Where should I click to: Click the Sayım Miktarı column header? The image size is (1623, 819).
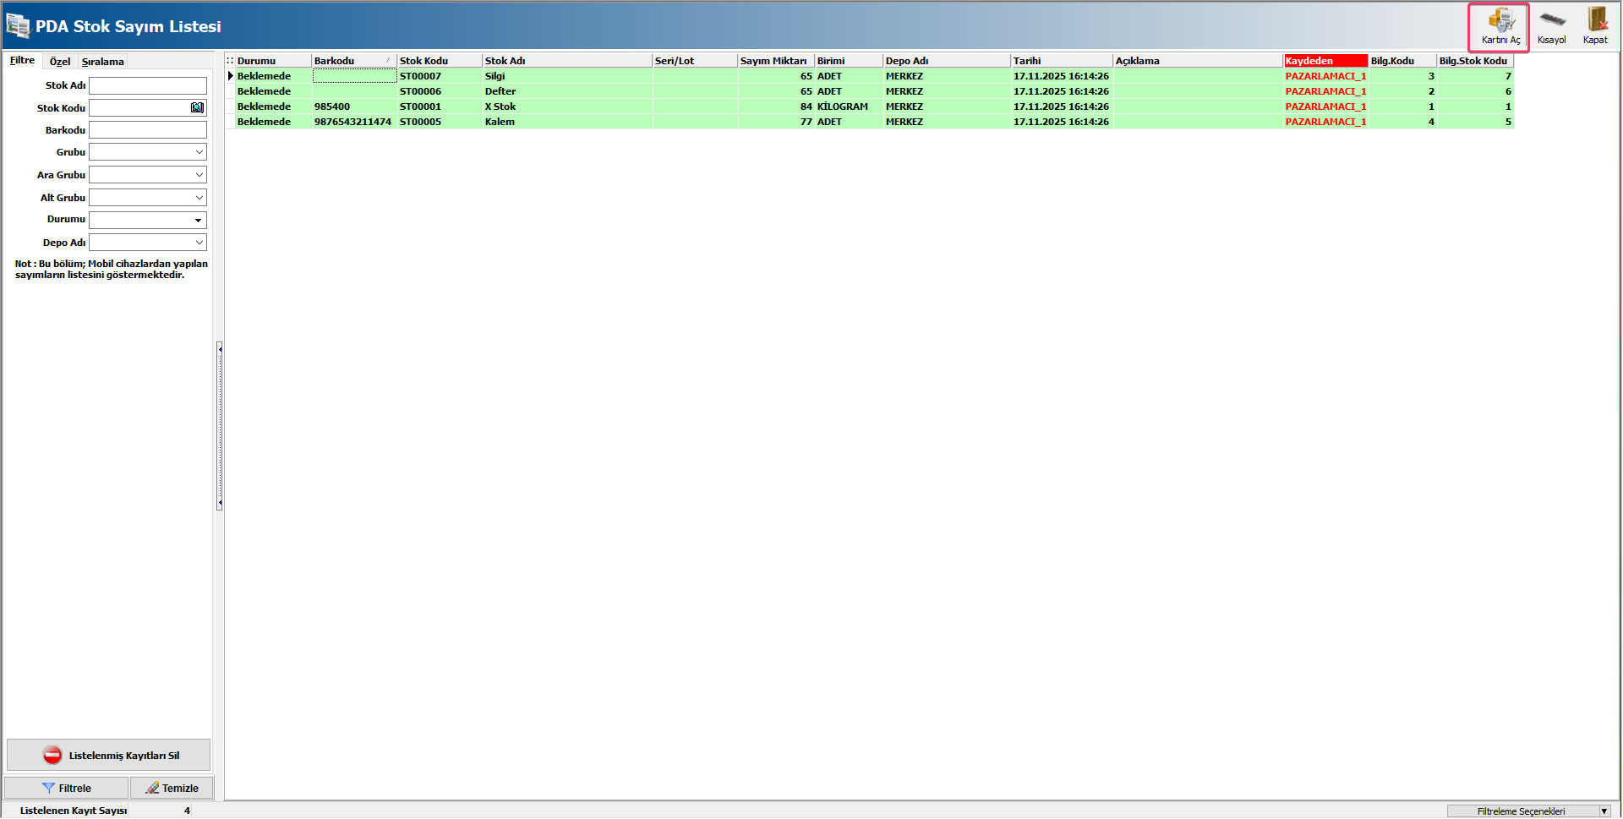[x=773, y=61]
